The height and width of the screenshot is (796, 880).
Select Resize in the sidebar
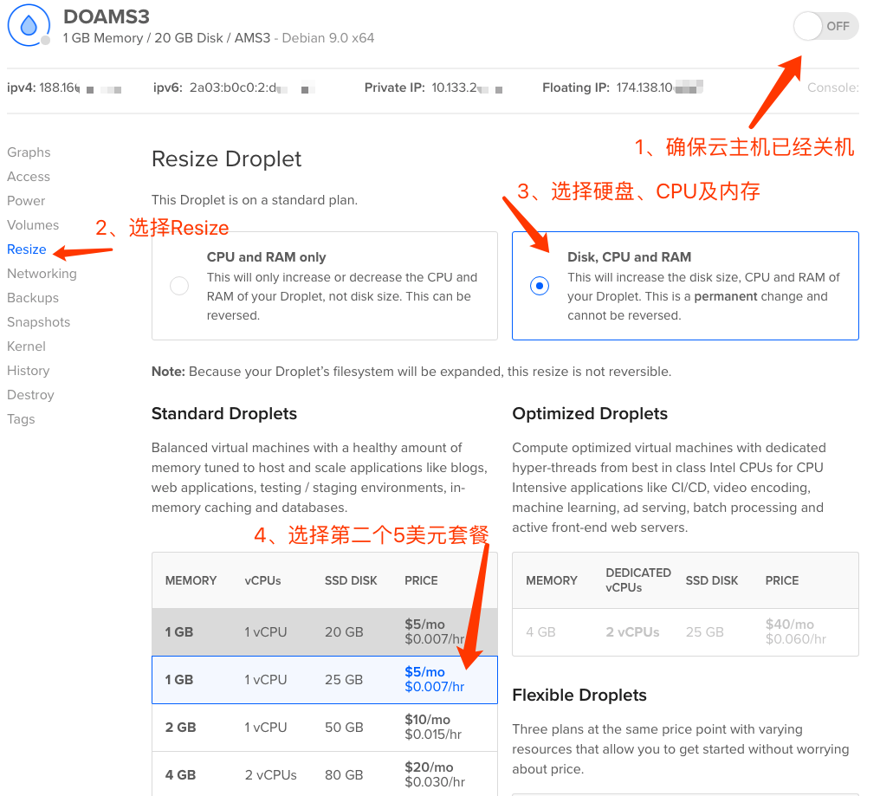pyautogui.click(x=27, y=249)
